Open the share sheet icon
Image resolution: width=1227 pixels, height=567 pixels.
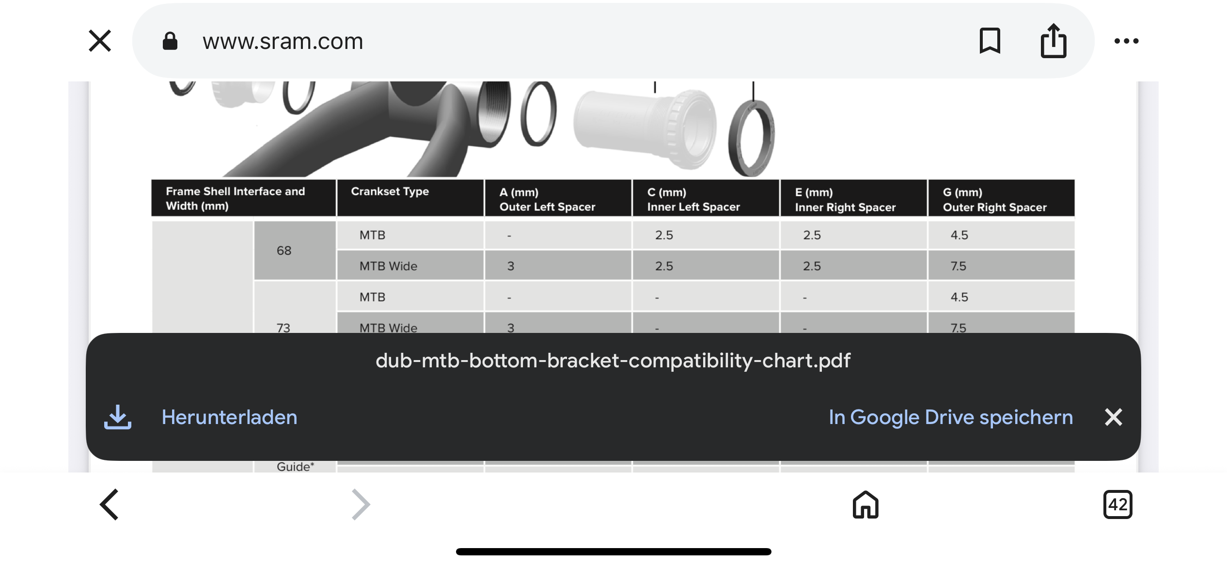pyautogui.click(x=1054, y=41)
